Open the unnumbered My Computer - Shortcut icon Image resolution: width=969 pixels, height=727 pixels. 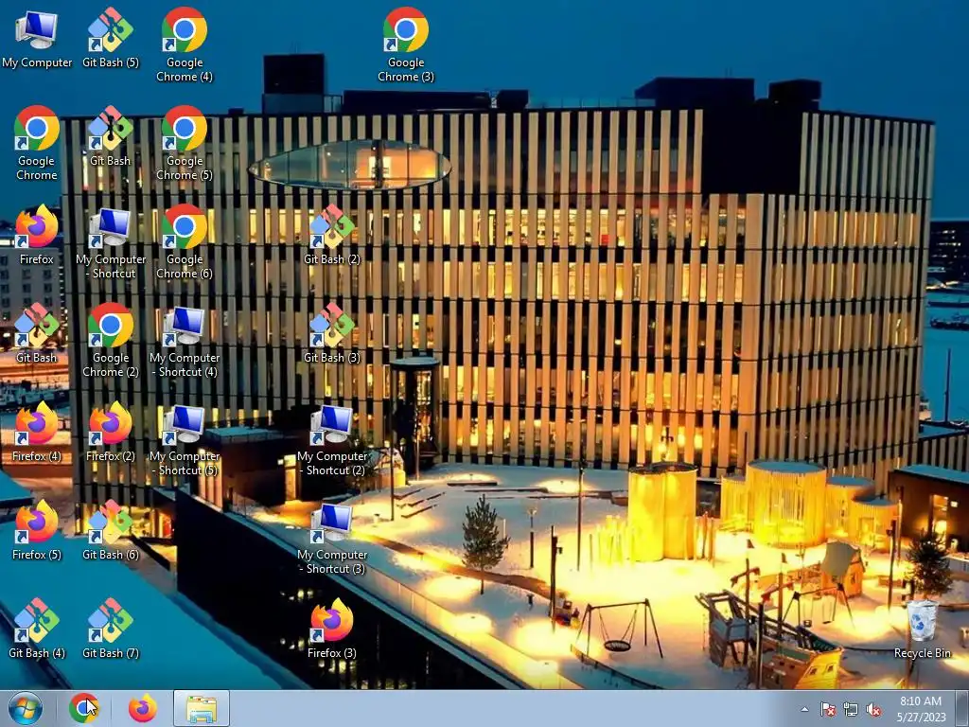pos(111,241)
